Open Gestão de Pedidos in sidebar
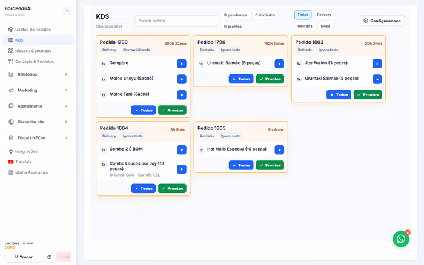The width and height of the screenshot is (424, 265). [x=38, y=30]
